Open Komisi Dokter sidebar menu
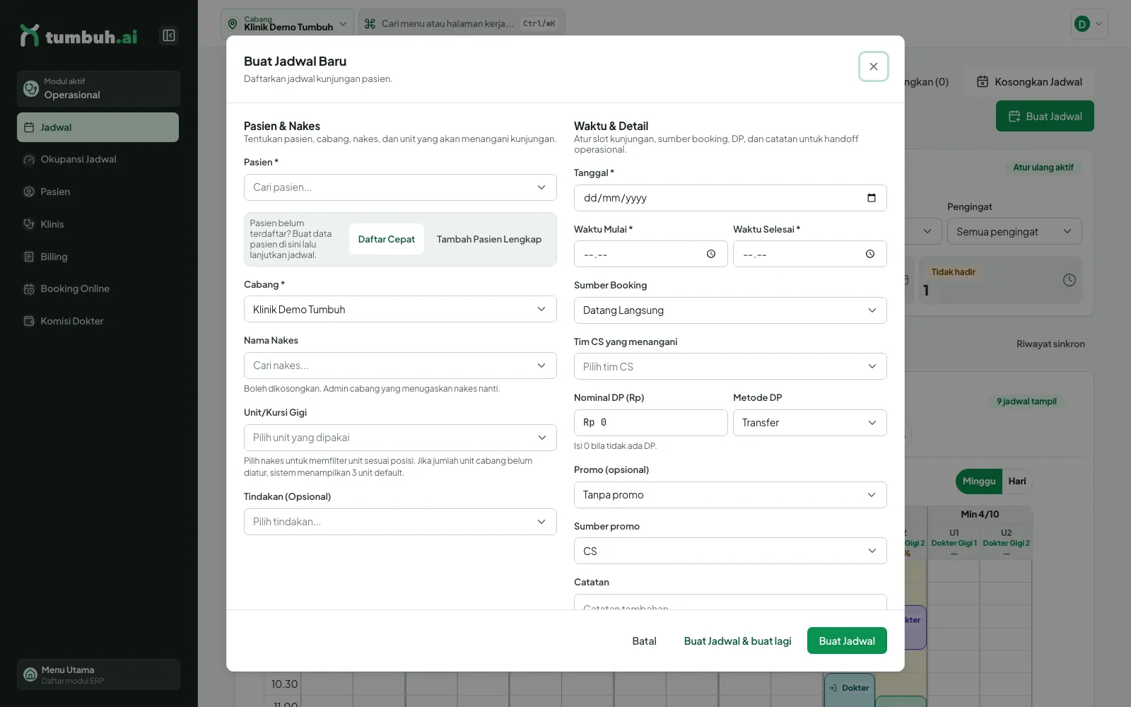Screen dimensions: 1131x707 click(x=98, y=321)
